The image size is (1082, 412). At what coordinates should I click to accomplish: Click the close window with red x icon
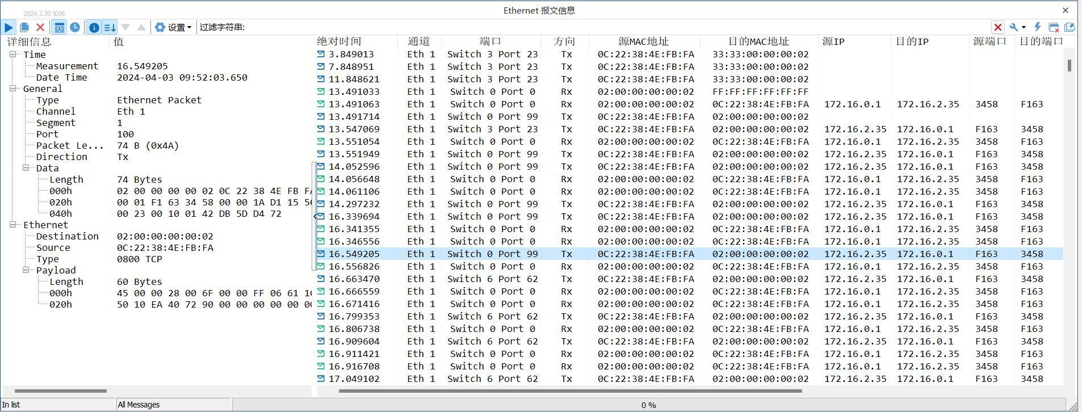tap(1054, 27)
